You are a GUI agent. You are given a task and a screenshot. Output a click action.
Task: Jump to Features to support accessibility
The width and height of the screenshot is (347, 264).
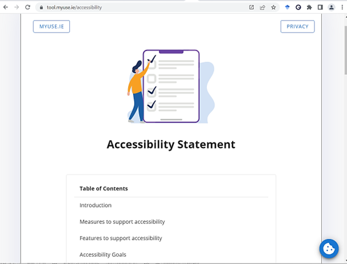(x=121, y=238)
